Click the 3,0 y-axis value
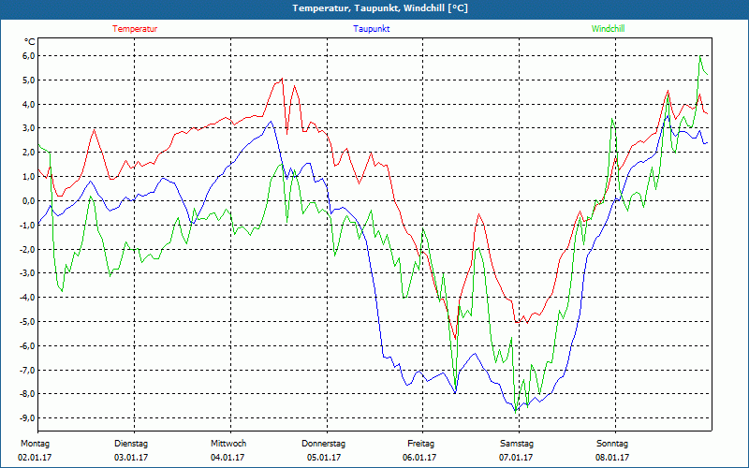 click(29, 128)
